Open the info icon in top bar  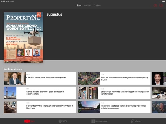(161, 5)
